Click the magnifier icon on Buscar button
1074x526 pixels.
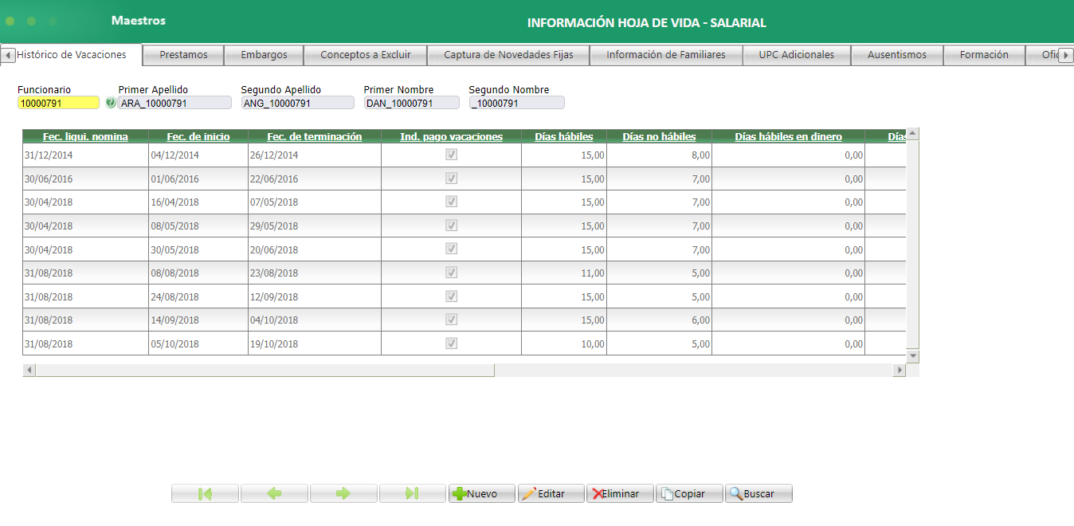click(x=737, y=493)
